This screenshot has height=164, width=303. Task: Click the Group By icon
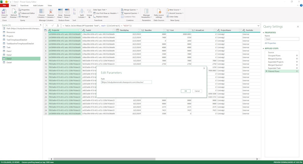tap(89, 11)
